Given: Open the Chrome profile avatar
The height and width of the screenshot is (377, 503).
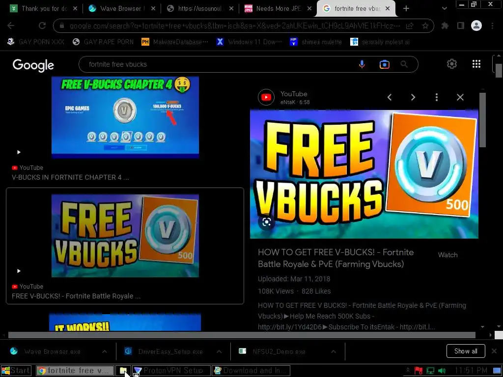Looking at the screenshot, I should pos(476,26).
